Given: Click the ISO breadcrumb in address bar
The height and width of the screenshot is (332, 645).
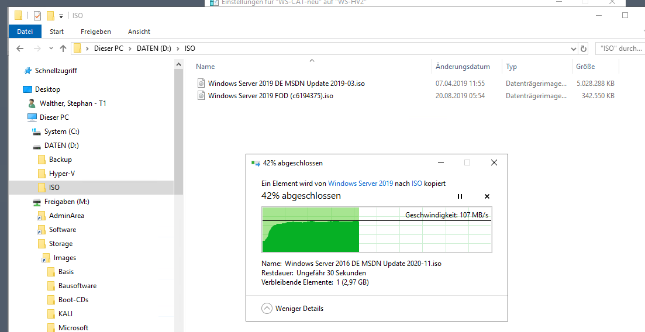Looking at the screenshot, I should tap(189, 49).
